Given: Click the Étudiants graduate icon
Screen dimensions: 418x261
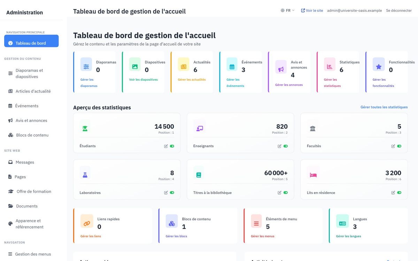Looking at the screenshot, I should coord(85,128).
